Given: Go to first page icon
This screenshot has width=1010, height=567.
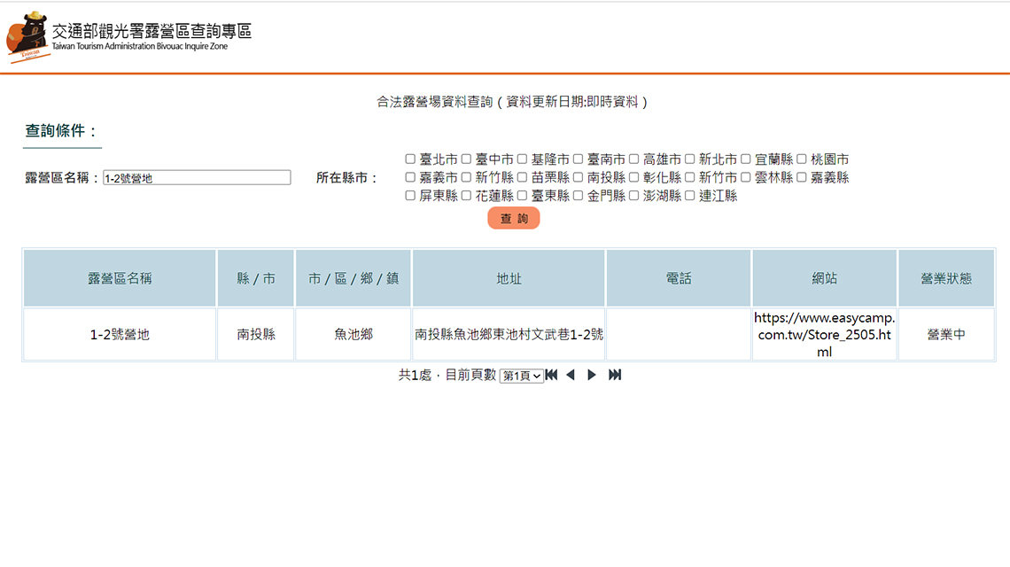Looking at the screenshot, I should click(551, 375).
